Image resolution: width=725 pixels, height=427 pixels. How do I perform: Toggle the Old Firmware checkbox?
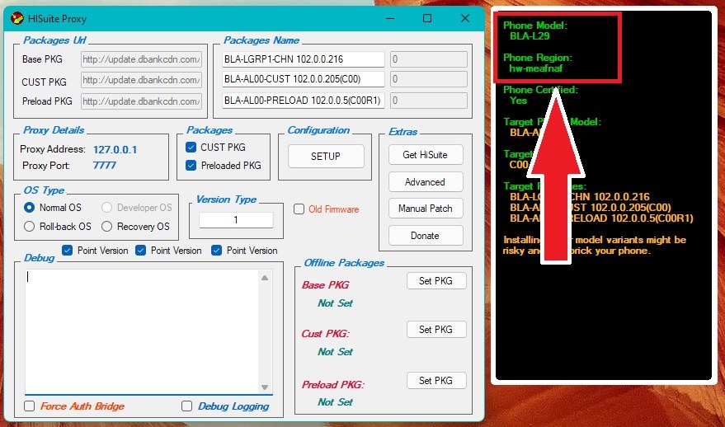[299, 209]
